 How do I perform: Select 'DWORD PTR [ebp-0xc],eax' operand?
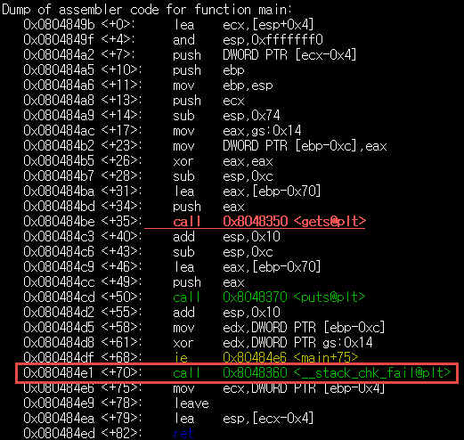[x=305, y=146]
